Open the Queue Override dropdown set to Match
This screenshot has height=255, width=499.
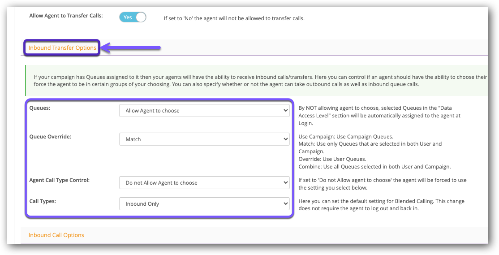(x=204, y=139)
